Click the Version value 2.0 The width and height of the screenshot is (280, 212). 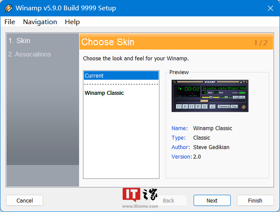click(x=197, y=157)
